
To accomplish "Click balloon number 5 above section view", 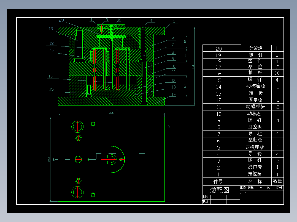I will click(174, 21).
